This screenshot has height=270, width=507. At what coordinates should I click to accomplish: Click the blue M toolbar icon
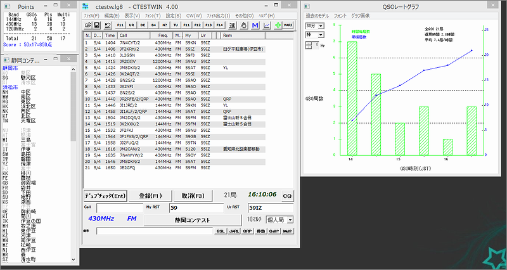[255, 25]
